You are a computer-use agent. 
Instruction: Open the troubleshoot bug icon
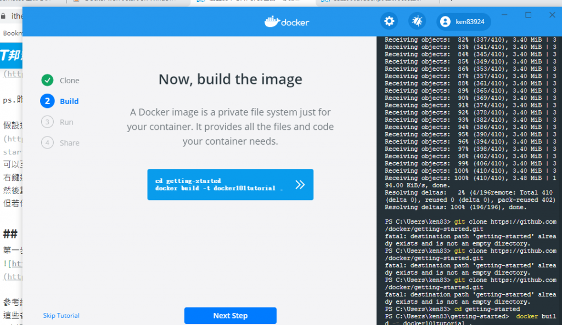pos(417,21)
